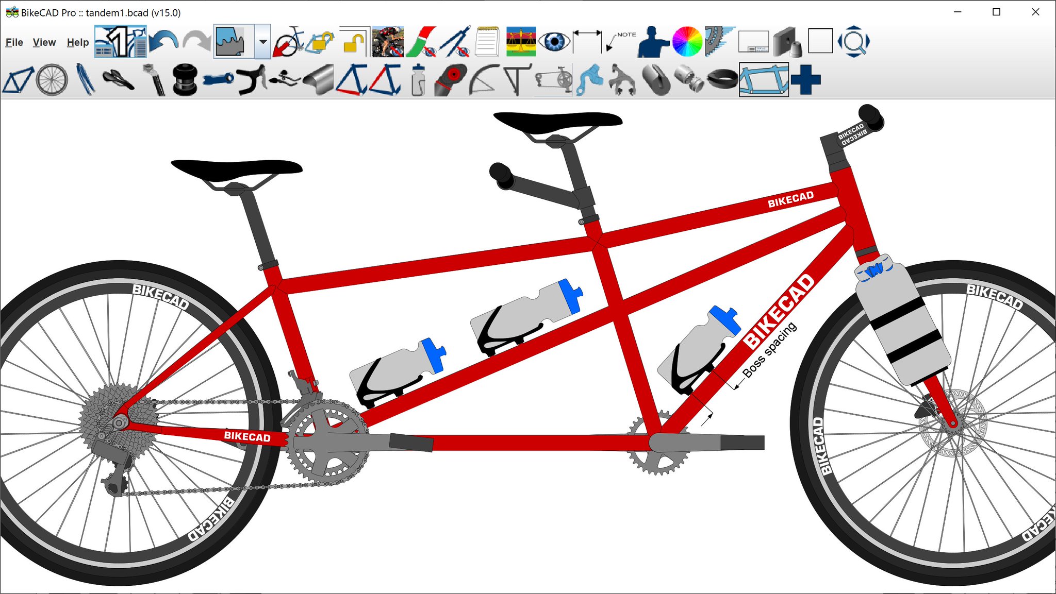Screen dimensions: 1056x594
Task: Select the brake caliper tool
Action: pyautogui.click(x=623, y=81)
